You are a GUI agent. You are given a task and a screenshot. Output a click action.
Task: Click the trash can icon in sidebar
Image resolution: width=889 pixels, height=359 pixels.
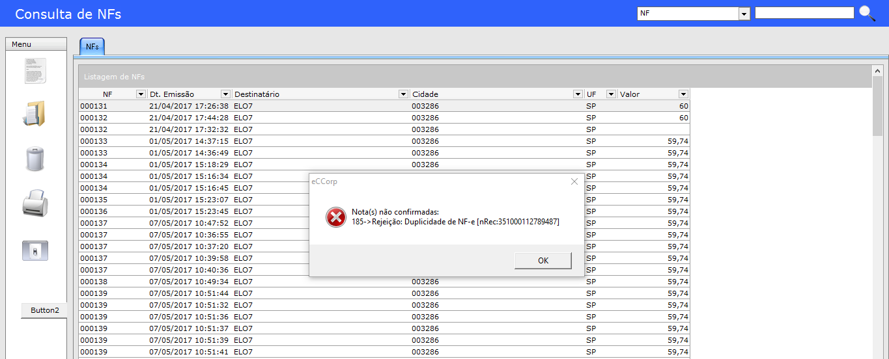coord(35,159)
